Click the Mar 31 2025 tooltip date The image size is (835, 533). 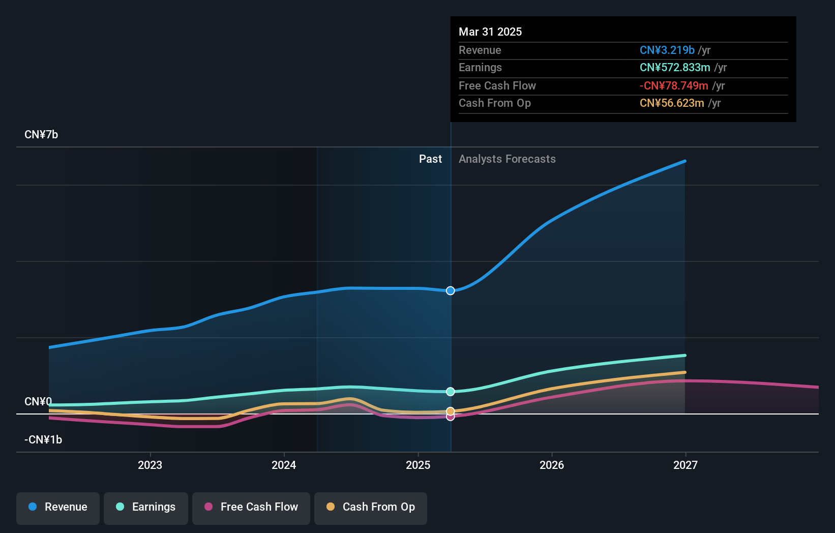point(490,32)
